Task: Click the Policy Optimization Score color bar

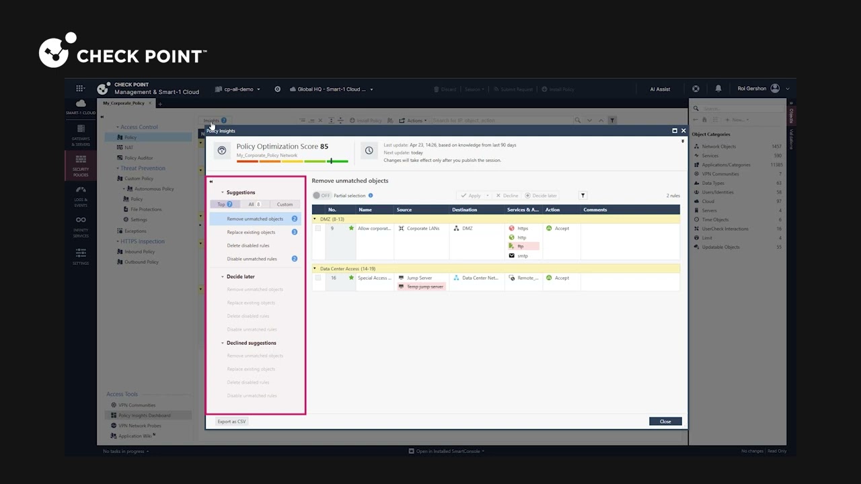Action: tap(293, 161)
